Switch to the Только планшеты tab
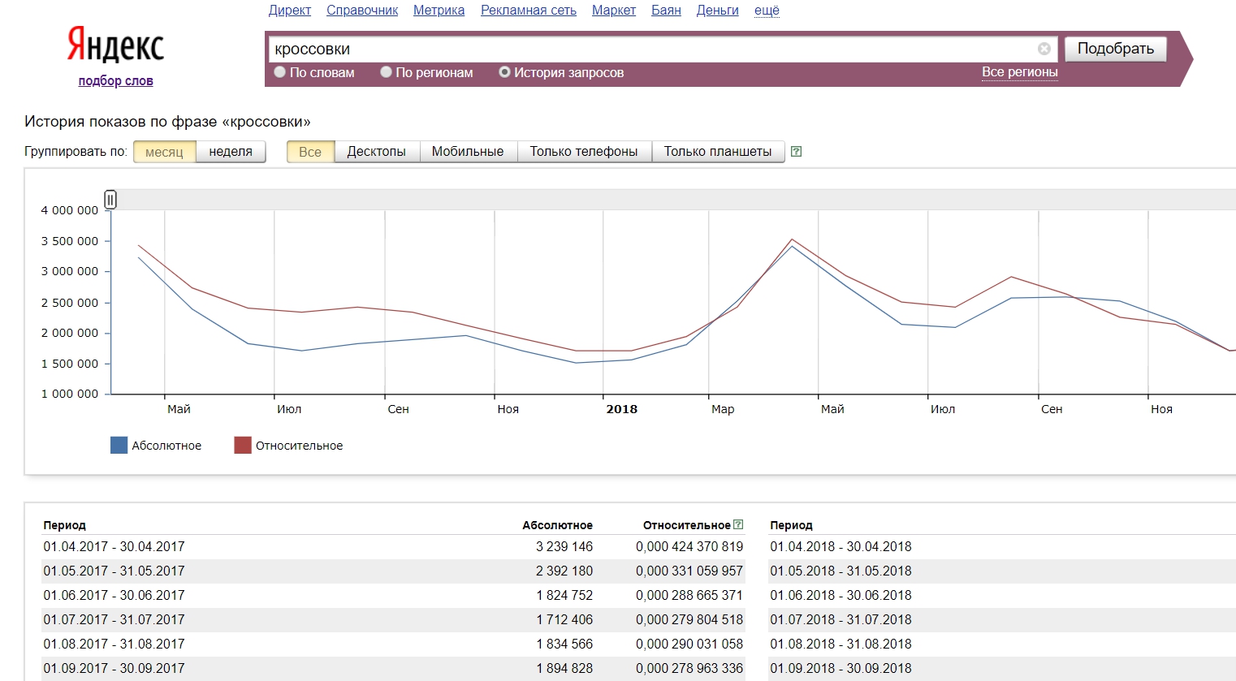1236x681 pixels. click(x=718, y=152)
